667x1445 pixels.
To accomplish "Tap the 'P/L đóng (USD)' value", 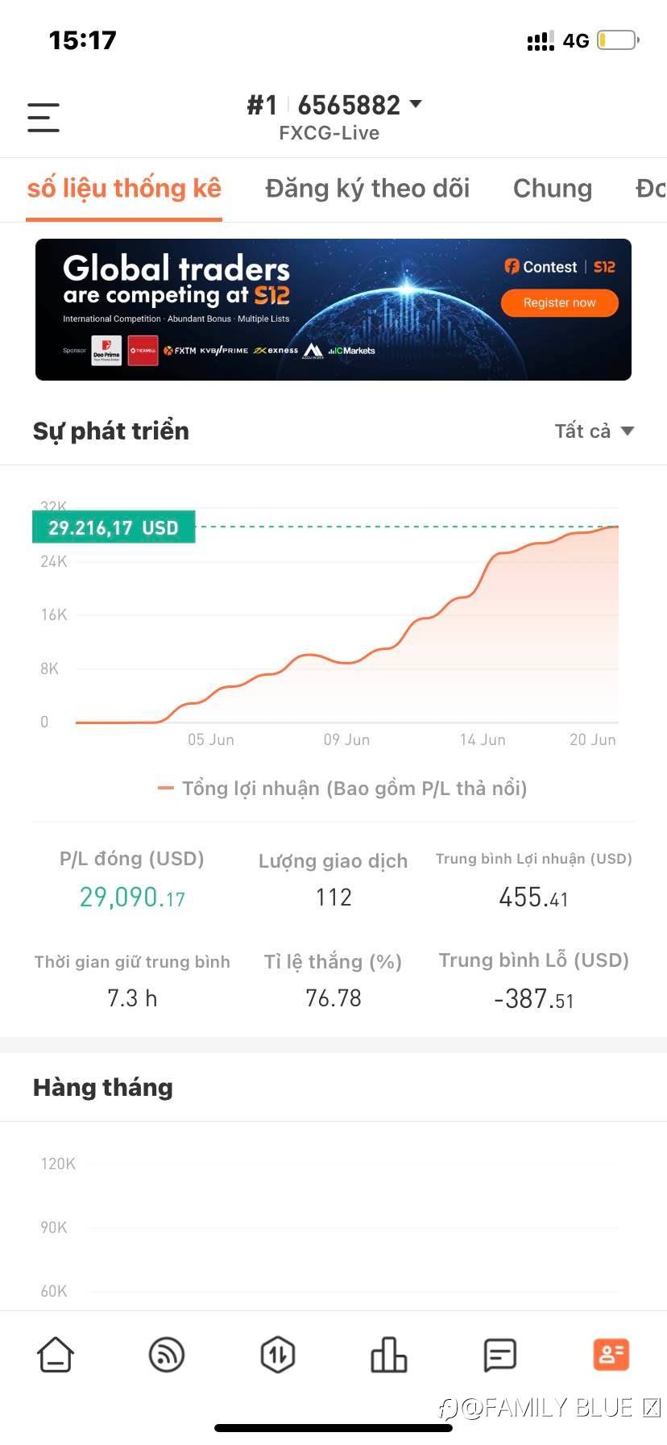I will [x=132, y=897].
